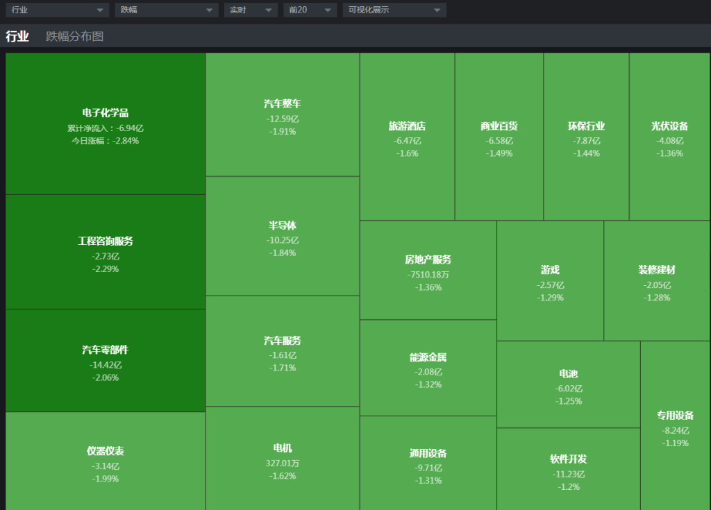This screenshot has width=711, height=510.
Task: Select the 汽车零部件 treemap block
Action: click(106, 361)
